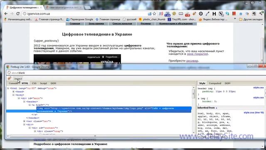
Task: Go forward with the browser forward arrow
Action: [x=12, y=14]
